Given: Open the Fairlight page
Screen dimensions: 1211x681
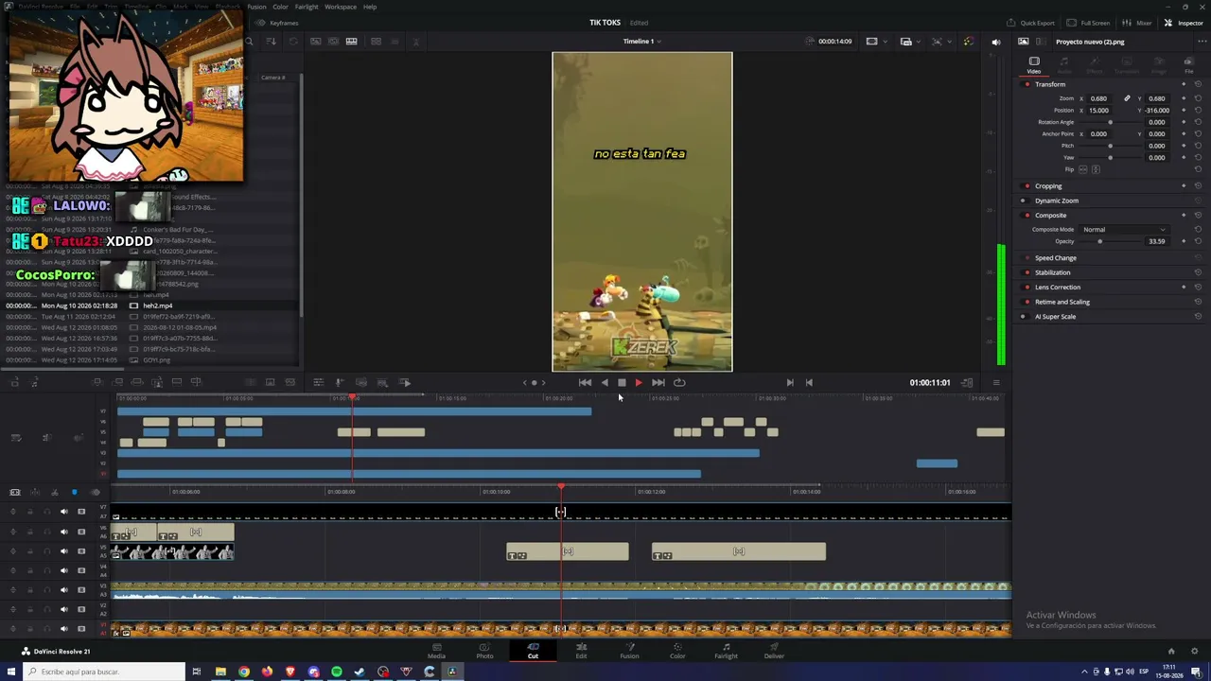Looking at the screenshot, I should [x=726, y=651].
